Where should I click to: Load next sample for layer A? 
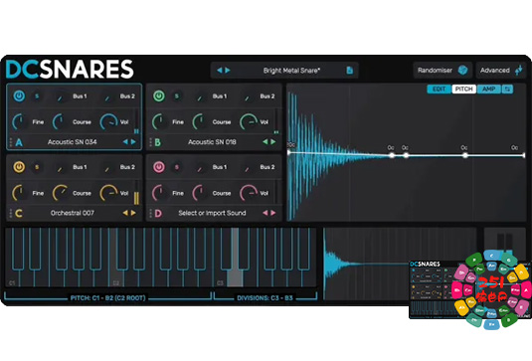click(133, 142)
